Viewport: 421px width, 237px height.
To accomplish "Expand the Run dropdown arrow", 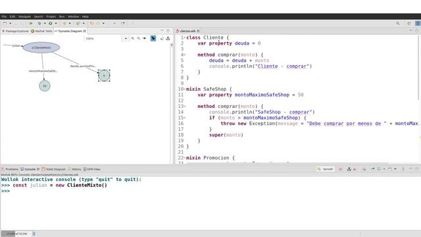I will point(56,24).
